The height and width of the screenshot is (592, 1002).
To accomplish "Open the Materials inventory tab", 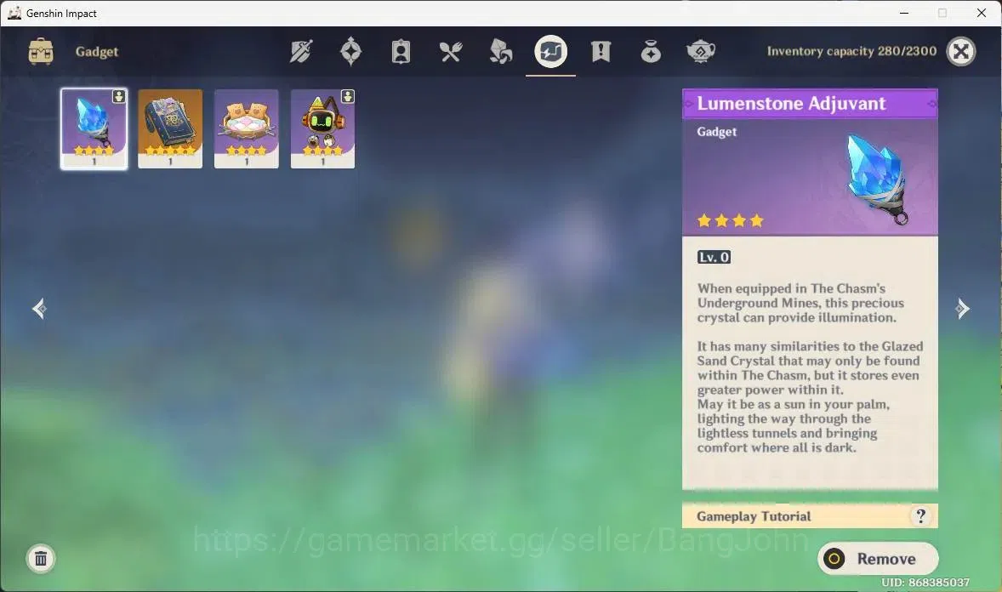I will [x=500, y=52].
